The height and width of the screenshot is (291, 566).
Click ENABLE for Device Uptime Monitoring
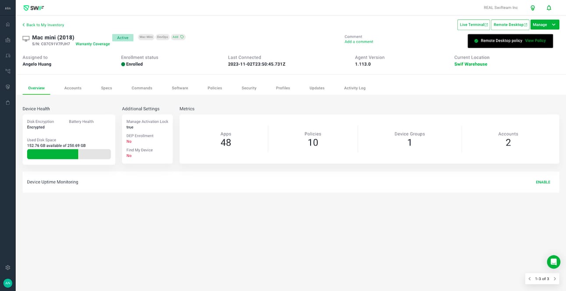click(x=543, y=182)
